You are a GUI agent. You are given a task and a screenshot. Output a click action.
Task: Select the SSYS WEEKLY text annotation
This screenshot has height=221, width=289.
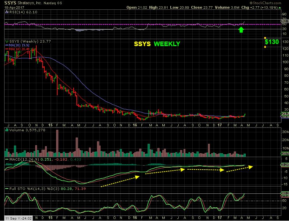(x=157, y=44)
